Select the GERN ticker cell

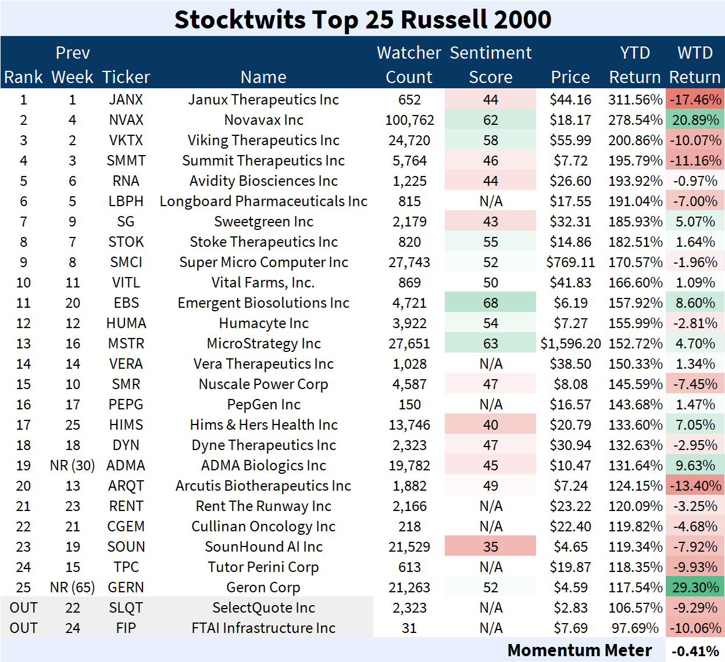(126, 588)
